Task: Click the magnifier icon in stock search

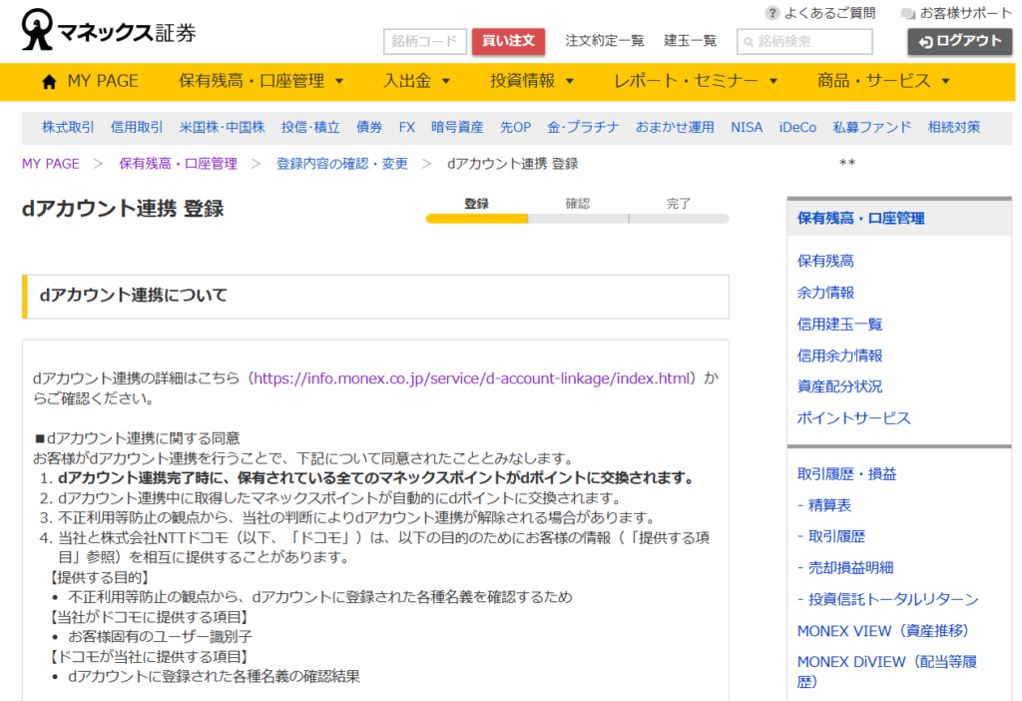Action: [x=748, y=42]
